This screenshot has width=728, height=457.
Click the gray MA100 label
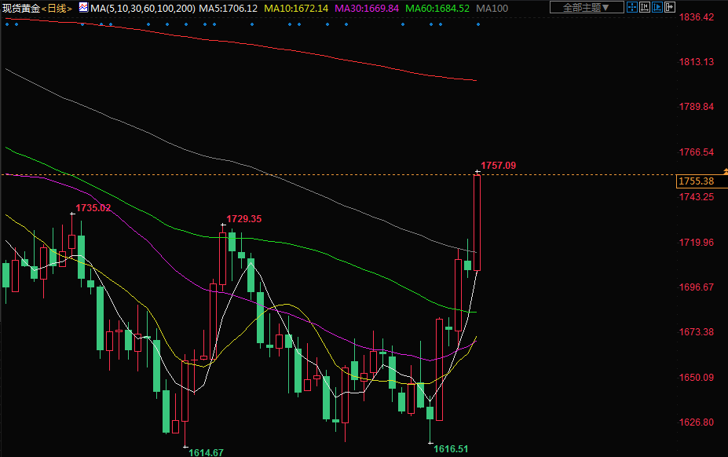(x=492, y=8)
